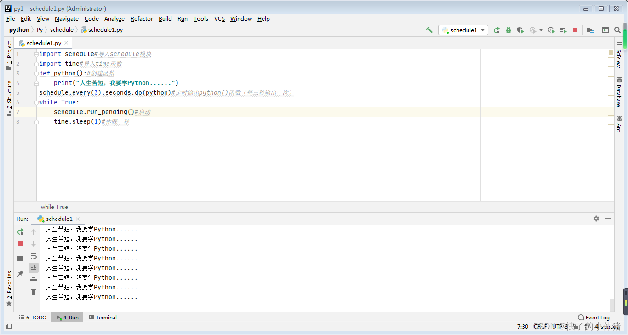Print the console output
628x335 pixels.
pos(34,280)
